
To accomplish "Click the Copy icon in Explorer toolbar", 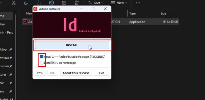I will 26,3.
